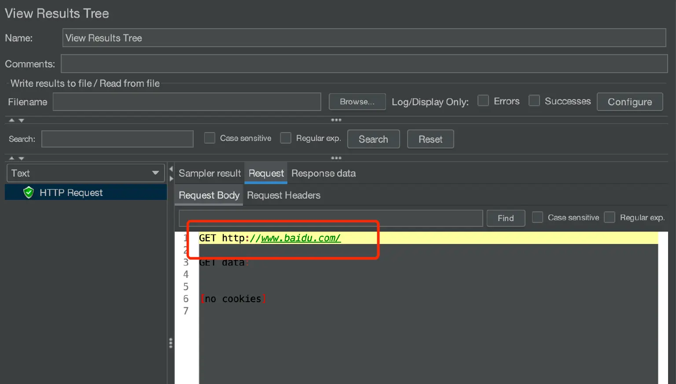Click the Configure button
The image size is (676, 384).
pyautogui.click(x=629, y=102)
